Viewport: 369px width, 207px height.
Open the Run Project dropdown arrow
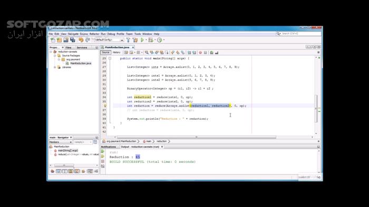(146, 40)
